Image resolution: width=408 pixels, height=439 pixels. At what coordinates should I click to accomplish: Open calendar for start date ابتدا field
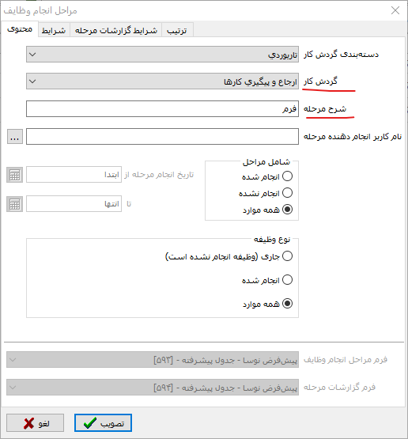[14, 175]
